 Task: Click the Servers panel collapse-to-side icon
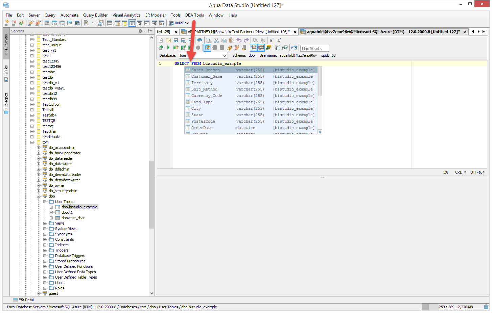(150, 31)
